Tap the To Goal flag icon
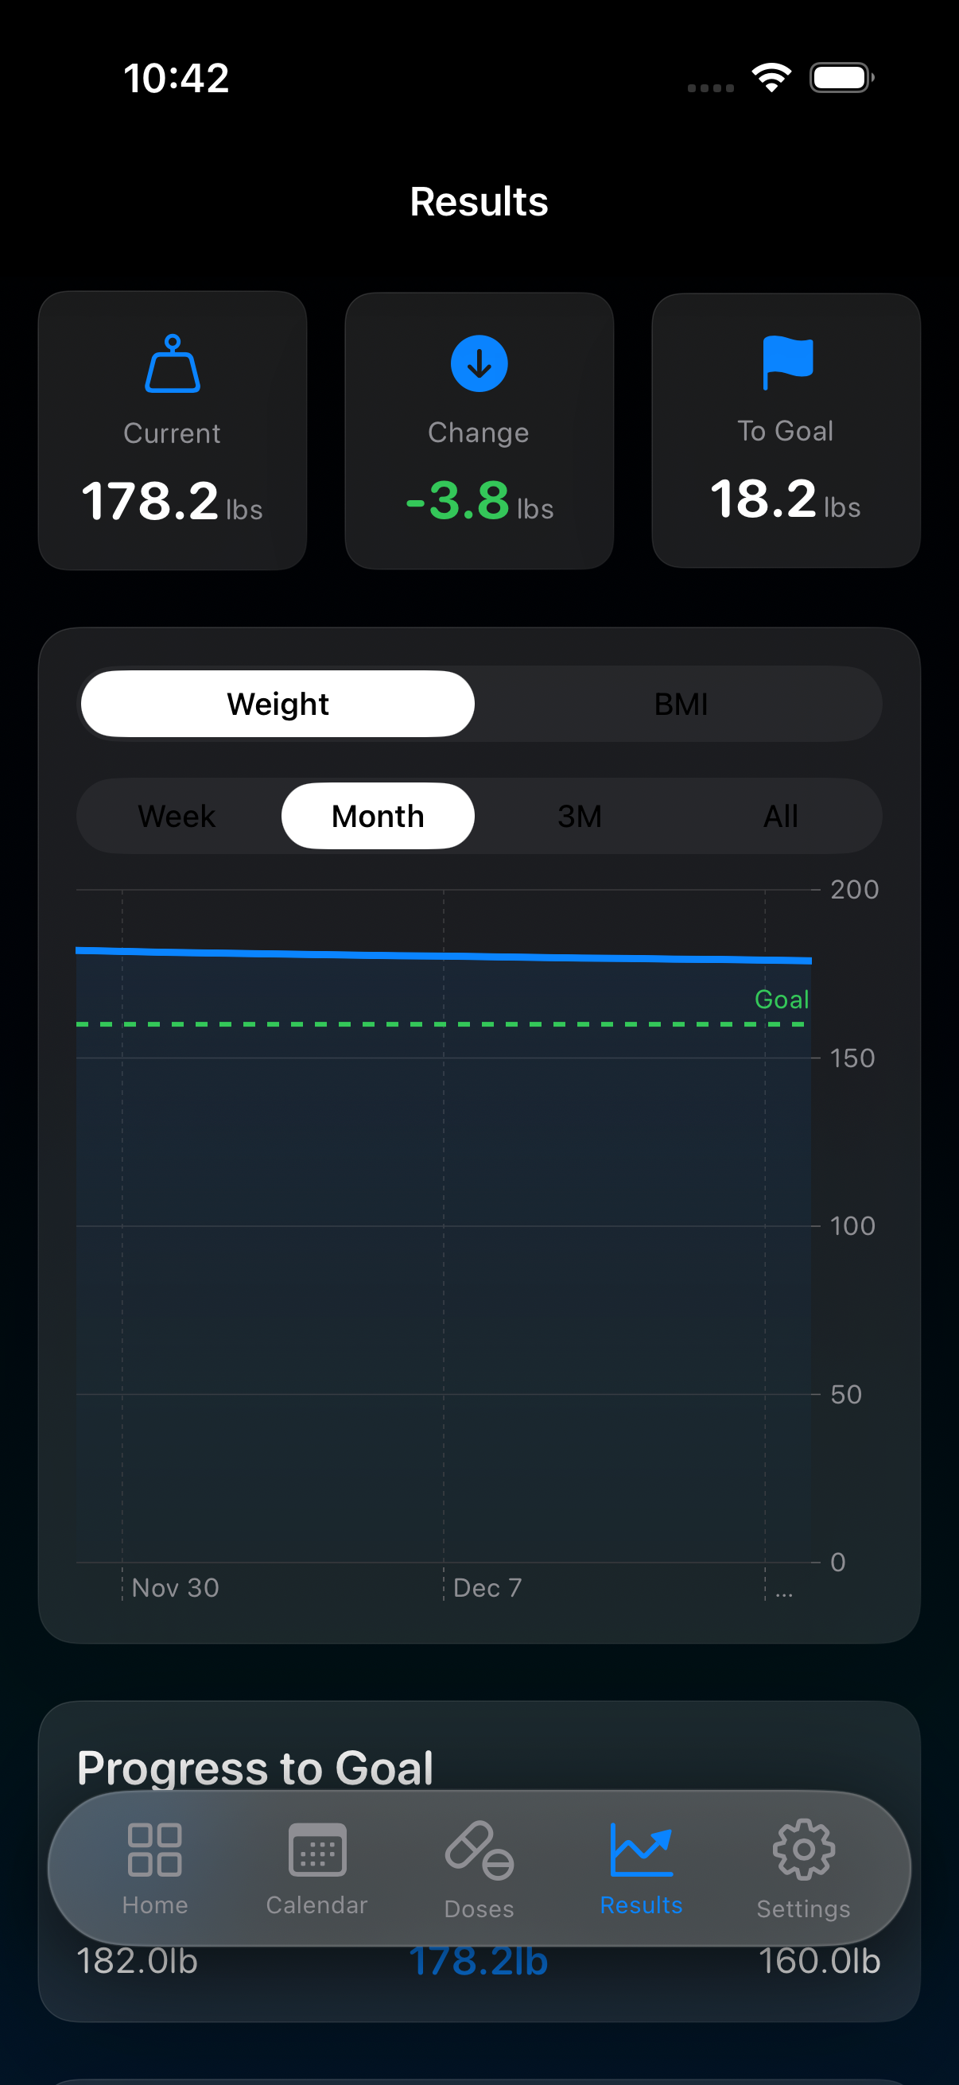Screen dimensions: 959x2085 (786, 362)
